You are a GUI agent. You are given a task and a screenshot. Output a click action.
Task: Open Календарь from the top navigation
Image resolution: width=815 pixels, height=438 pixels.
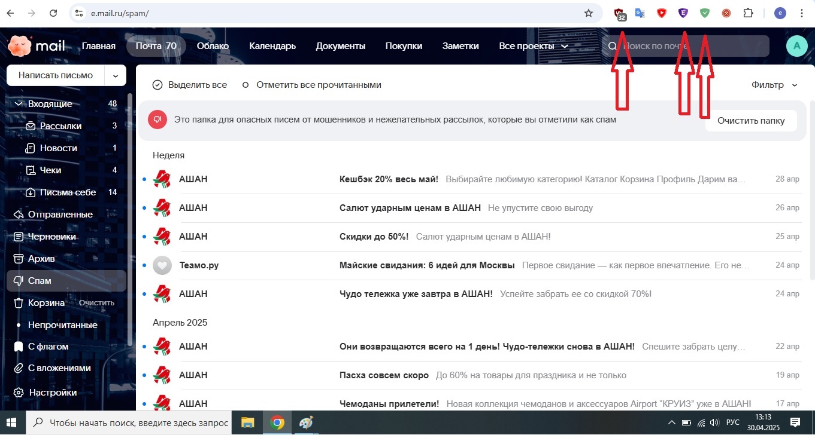(272, 46)
